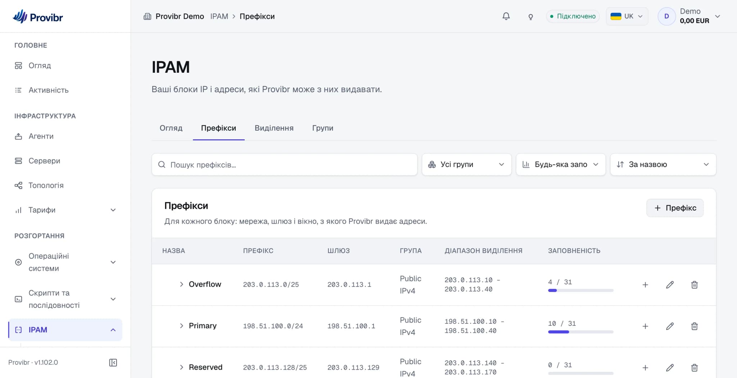Expand the Primary prefix row
The width and height of the screenshot is (737, 378).
click(181, 326)
